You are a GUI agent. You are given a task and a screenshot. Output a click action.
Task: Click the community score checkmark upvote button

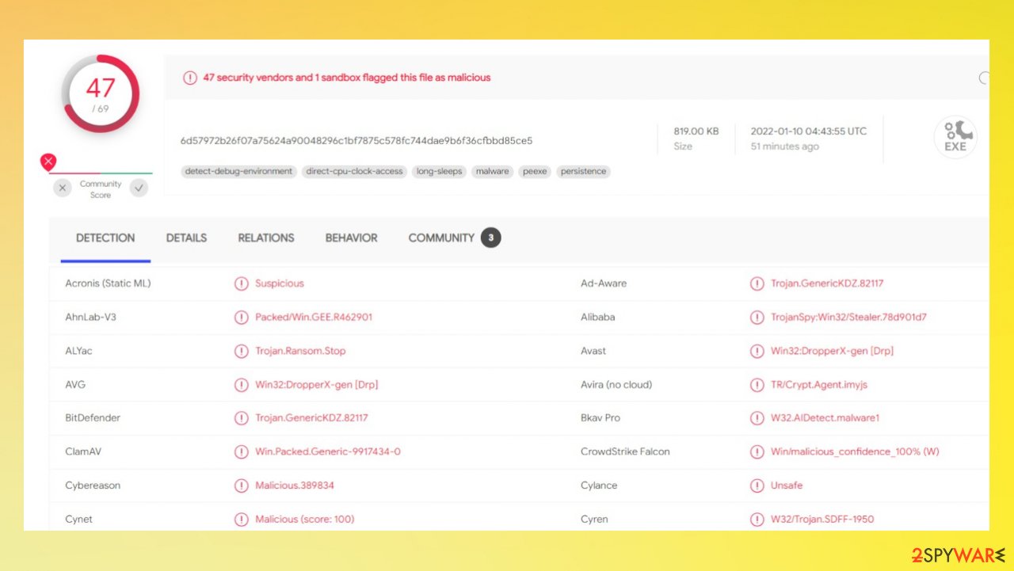tap(139, 188)
